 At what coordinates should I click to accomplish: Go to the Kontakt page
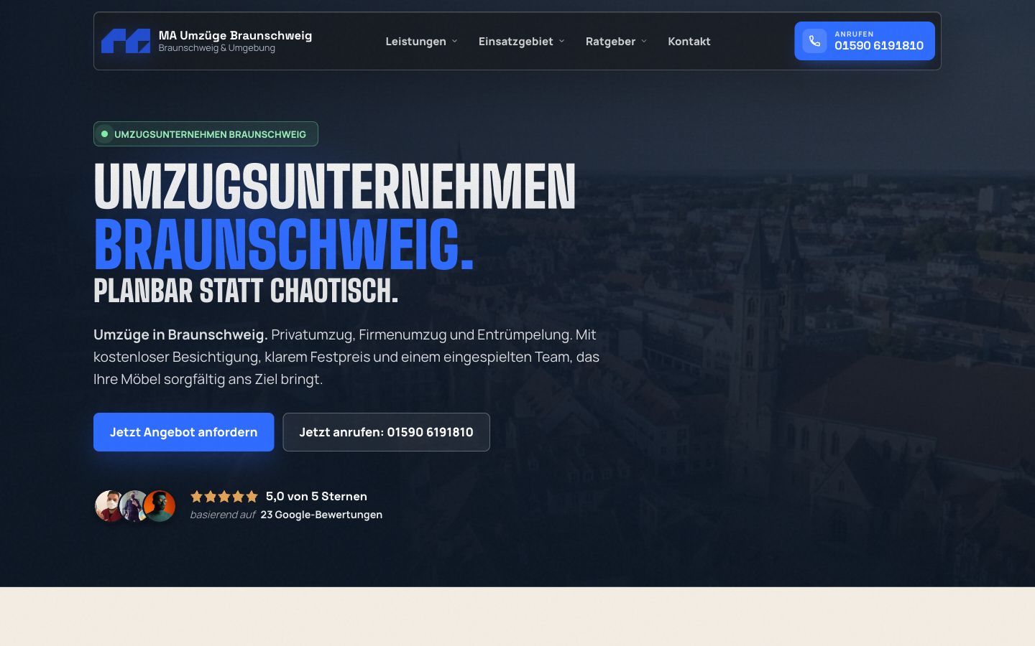pyautogui.click(x=689, y=42)
